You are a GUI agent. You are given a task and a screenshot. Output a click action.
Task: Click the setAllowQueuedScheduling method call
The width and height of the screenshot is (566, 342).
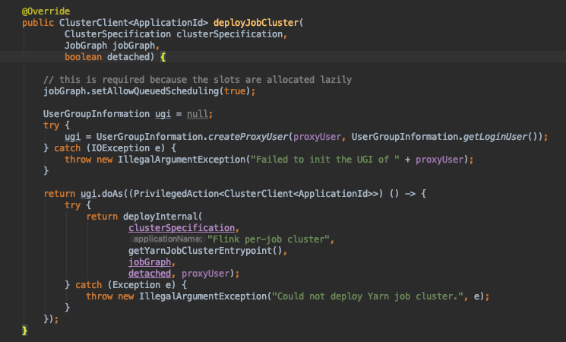153,91
